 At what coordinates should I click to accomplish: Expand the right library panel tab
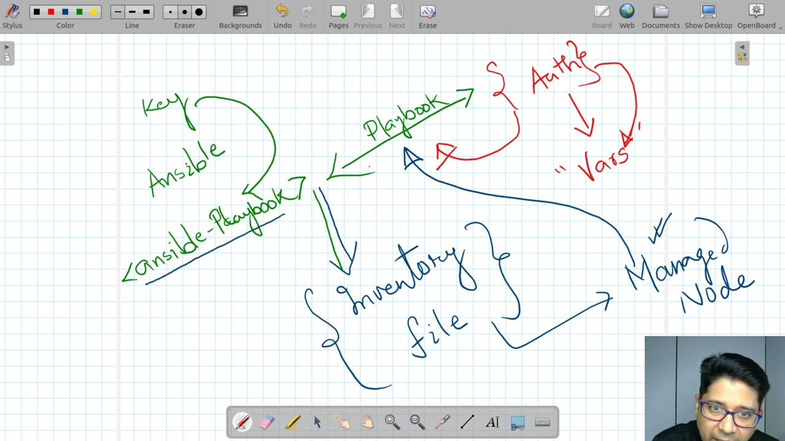tap(742, 53)
